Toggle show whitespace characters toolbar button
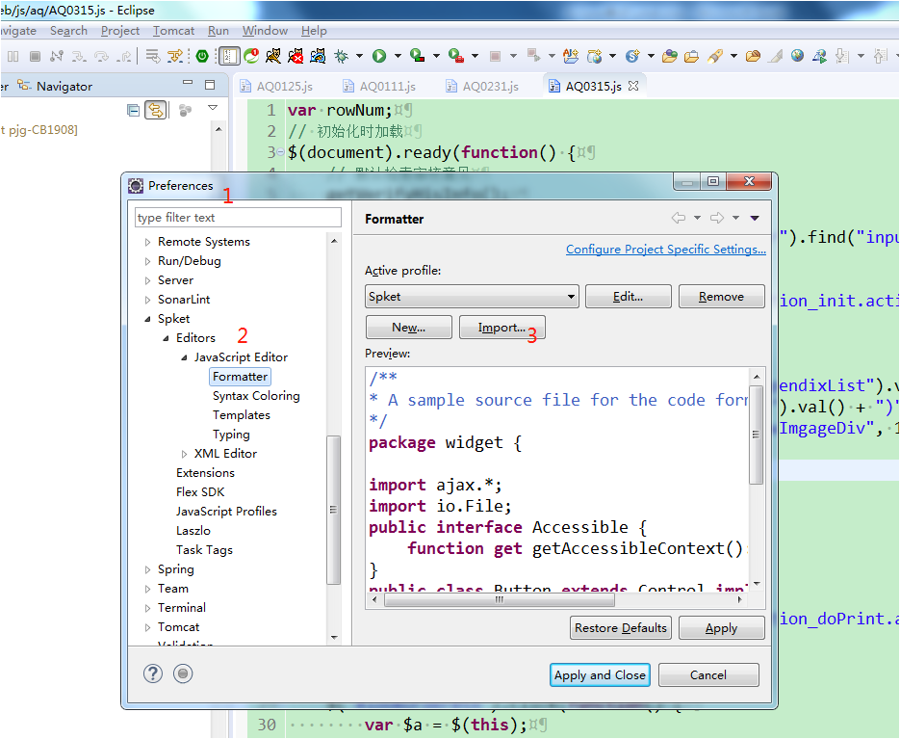900x739 pixels. pyautogui.click(x=229, y=56)
